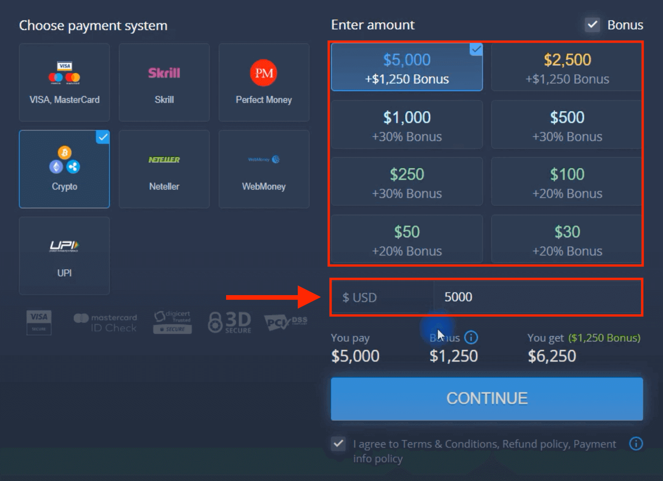Select the WebMoney payment option
This screenshot has height=481, width=663.
264,169
